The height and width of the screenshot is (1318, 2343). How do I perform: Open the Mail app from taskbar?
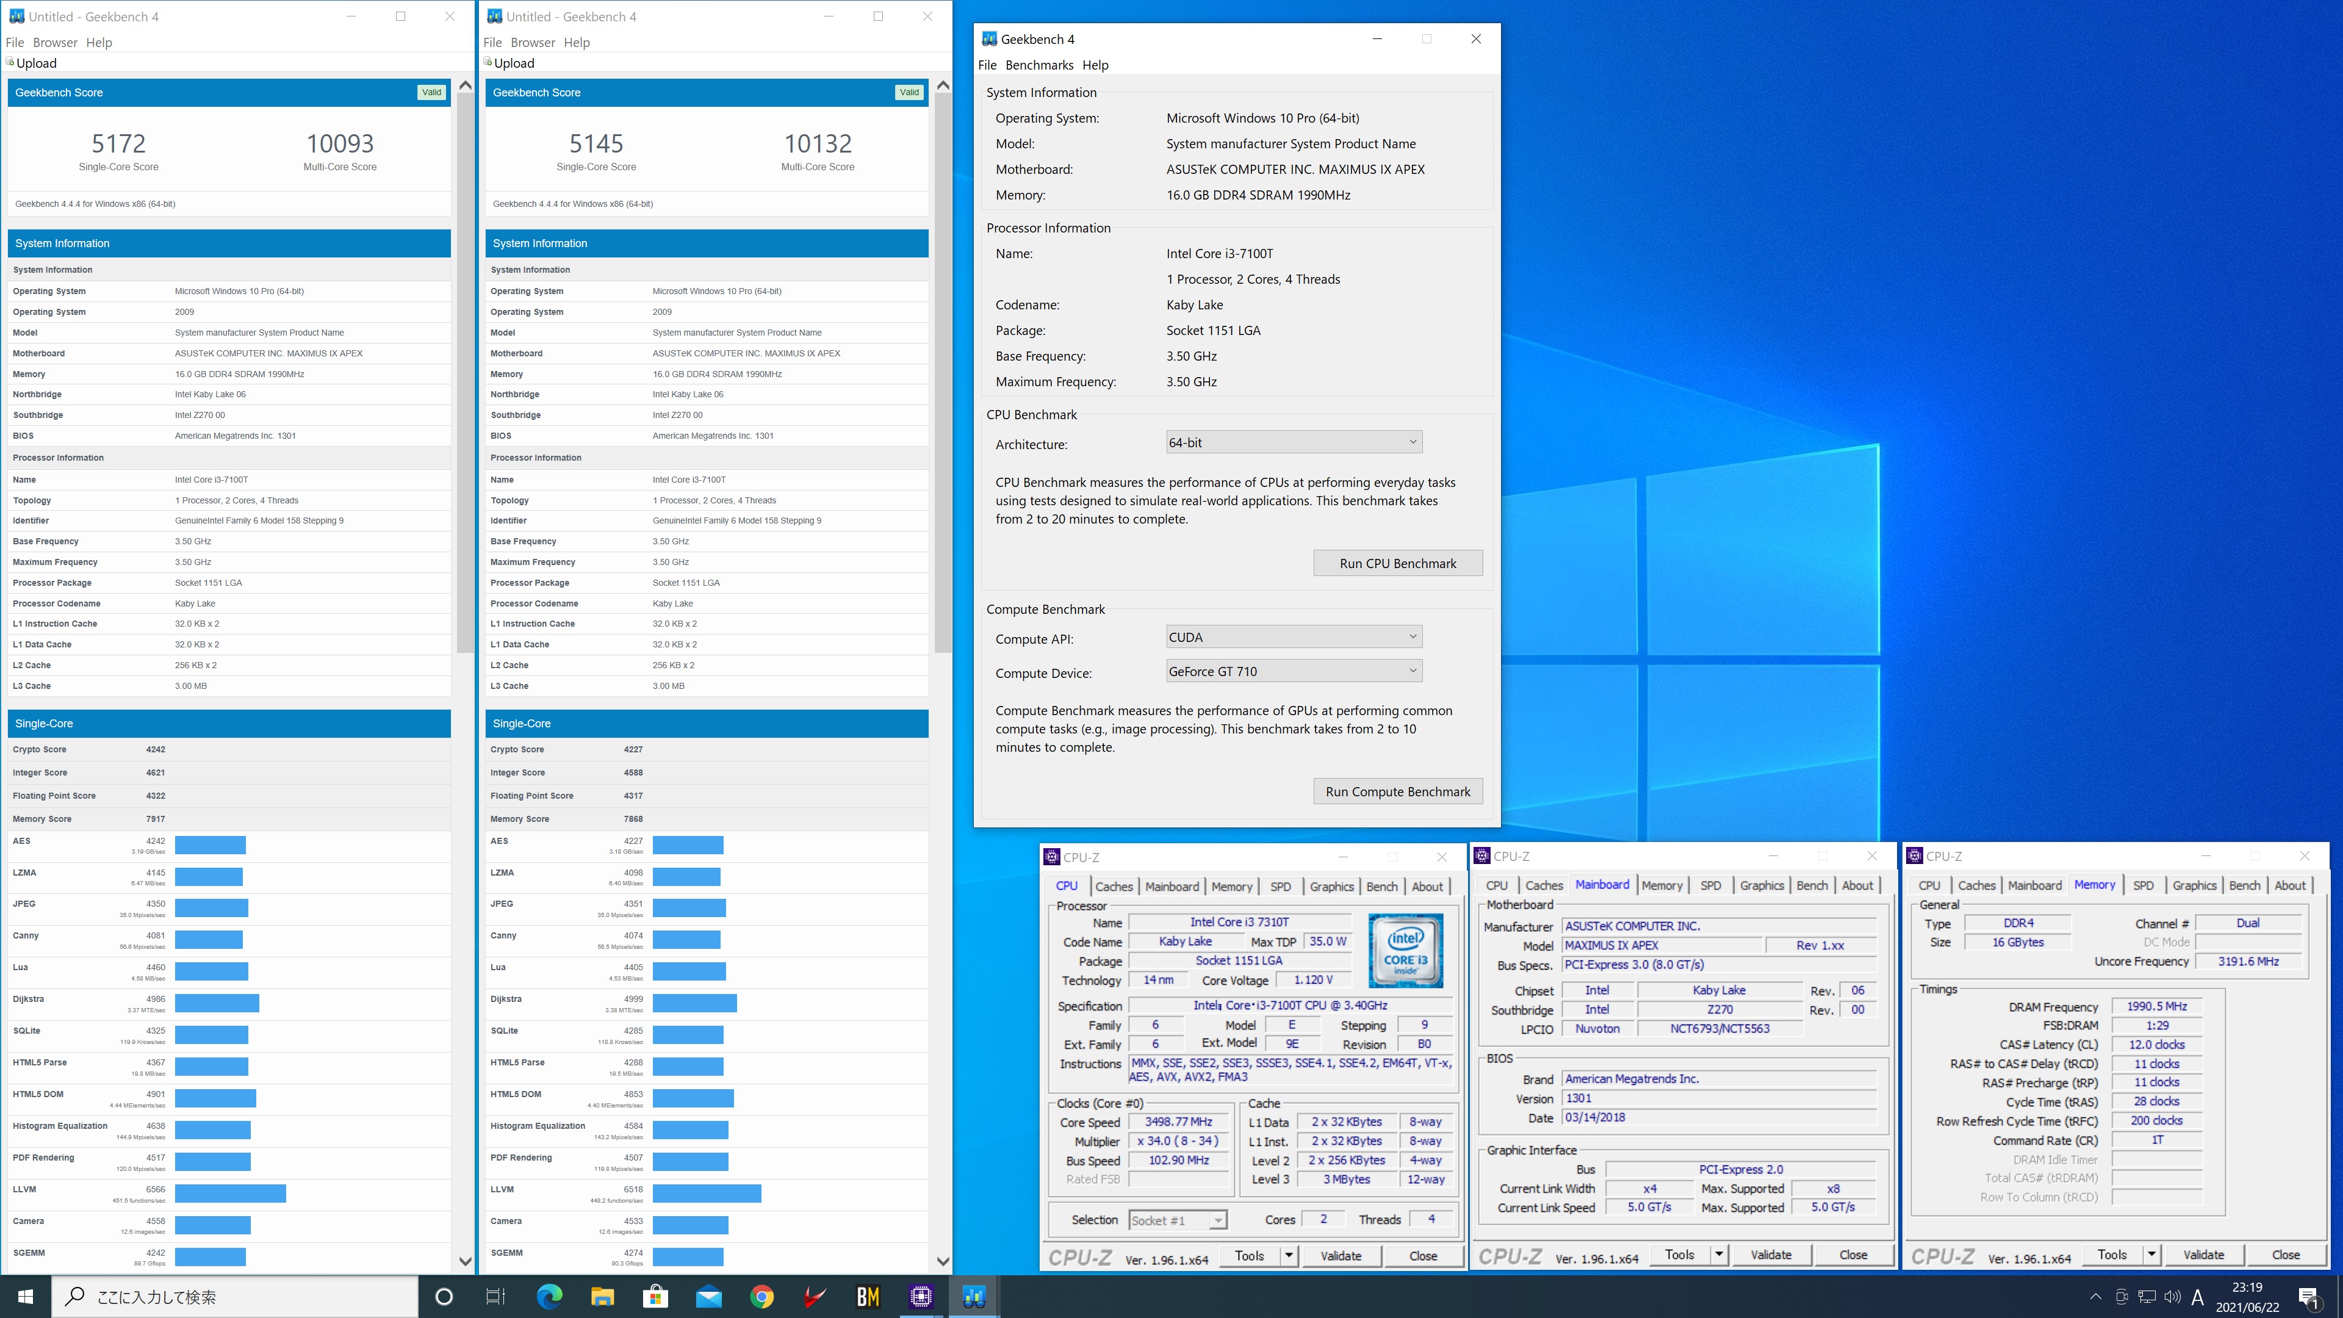pos(708,1296)
